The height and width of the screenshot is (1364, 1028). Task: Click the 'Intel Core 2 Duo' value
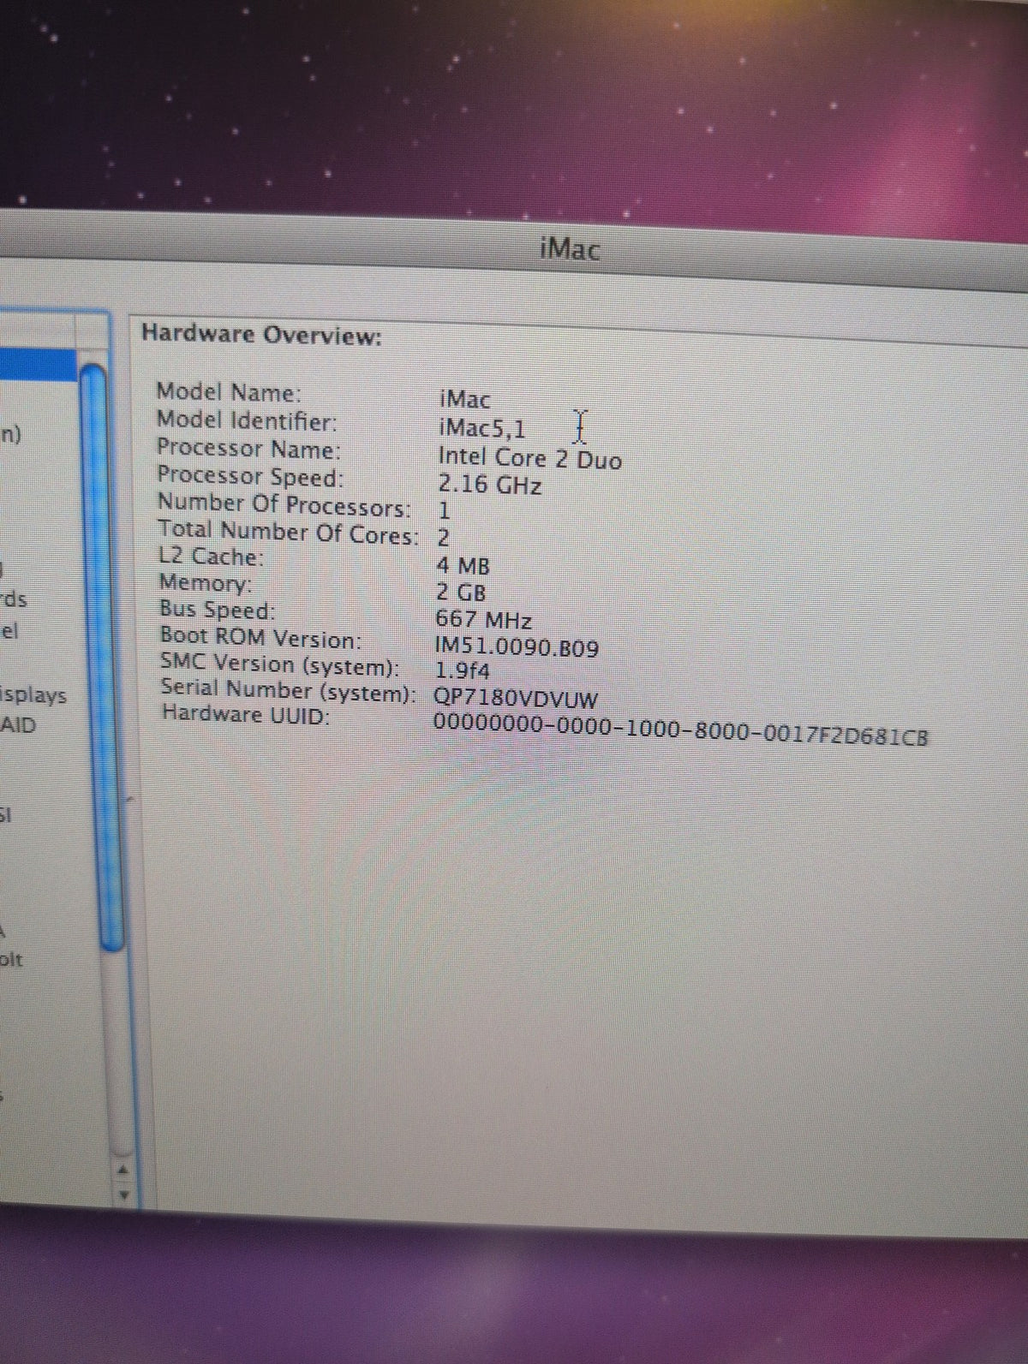pyautogui.click(x=529, y=458)
